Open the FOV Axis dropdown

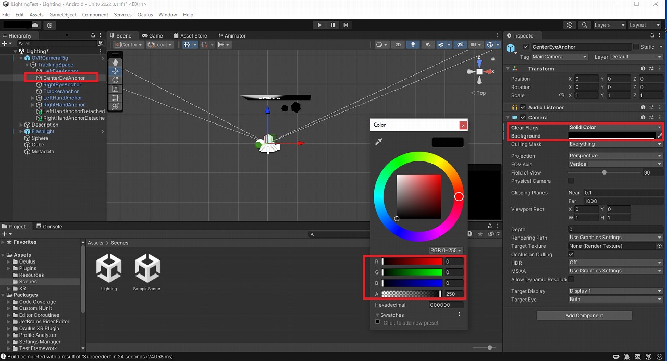(x=615, y=164)
